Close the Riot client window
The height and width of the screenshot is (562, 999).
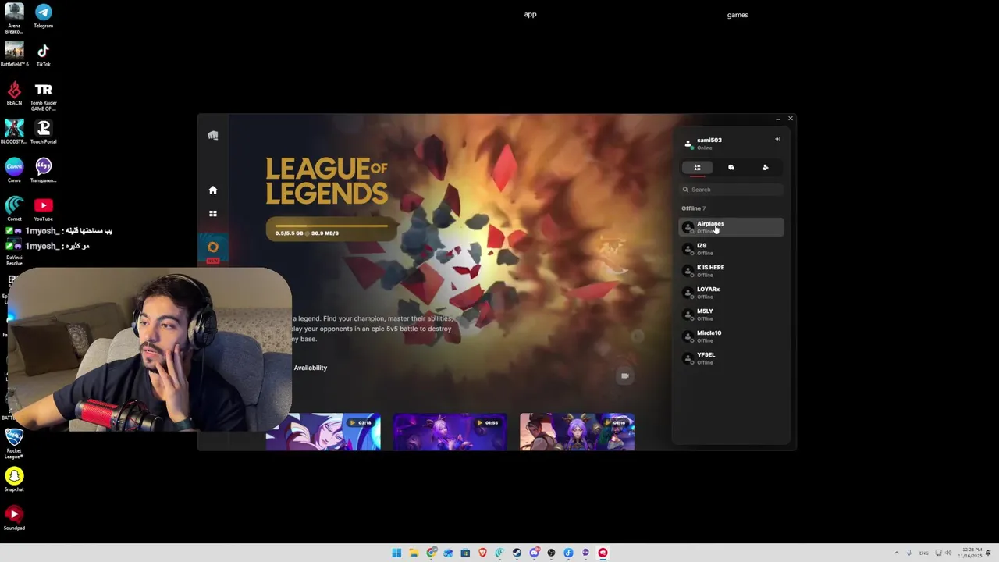tap(791, 119)
